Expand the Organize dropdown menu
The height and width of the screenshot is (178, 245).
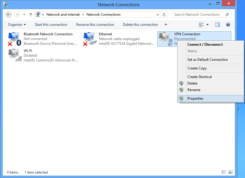(x=17, y=25)
